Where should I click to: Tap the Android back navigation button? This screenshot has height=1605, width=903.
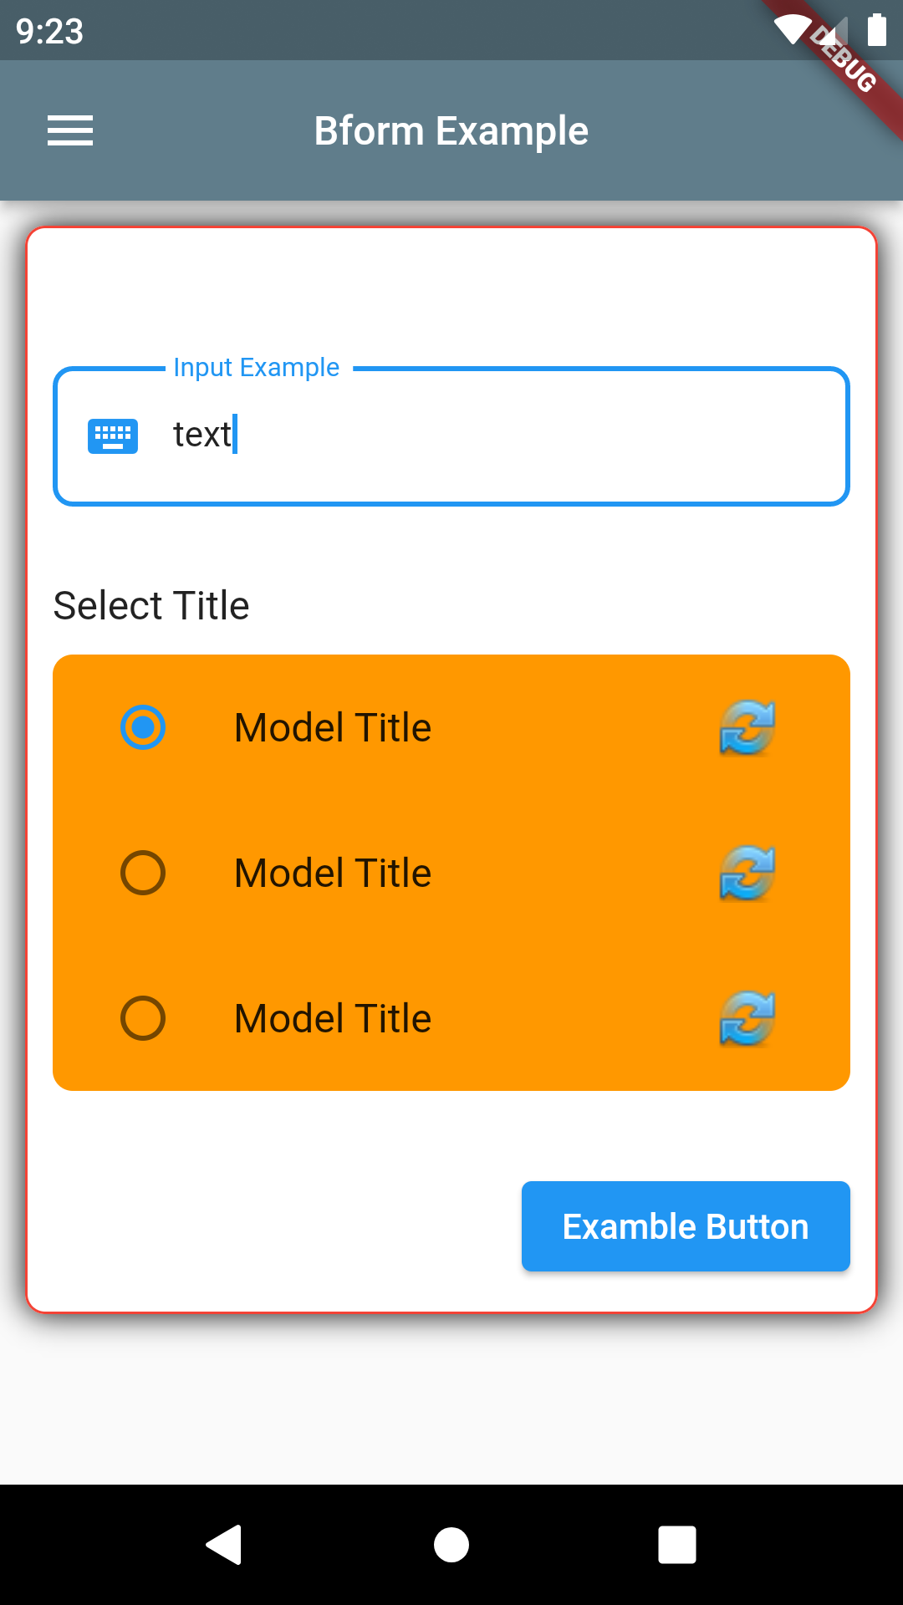[x=224, y=1544]
